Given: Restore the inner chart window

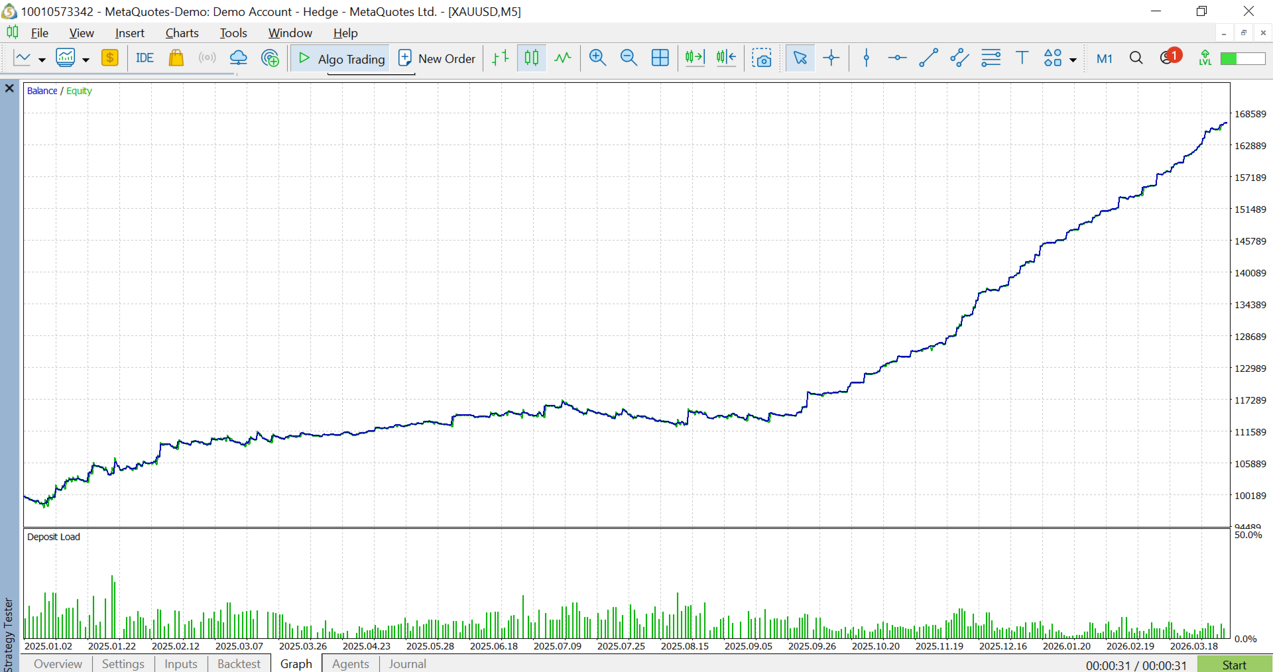Looking at the screenshot, I should point(1244,33).
